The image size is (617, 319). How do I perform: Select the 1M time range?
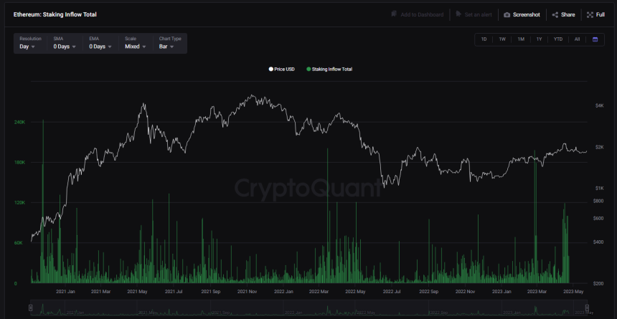pos(521,39)
